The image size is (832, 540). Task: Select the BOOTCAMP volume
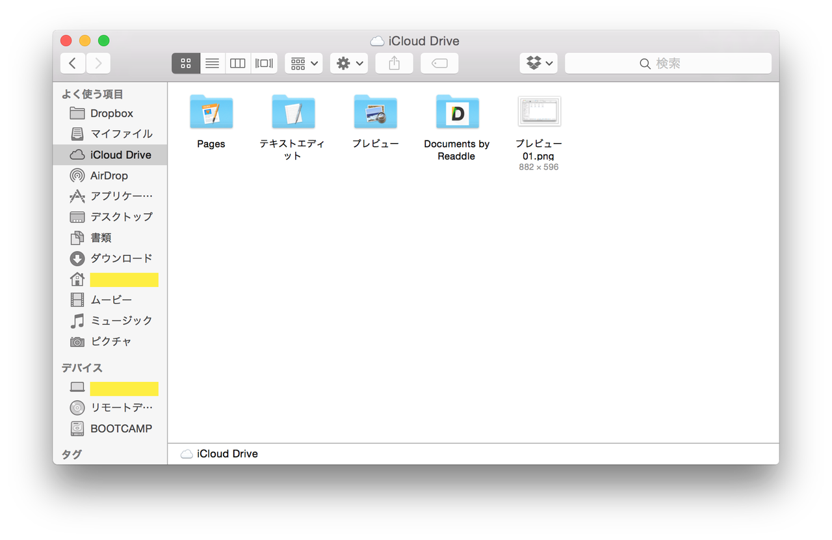click(x=110, y=429)
